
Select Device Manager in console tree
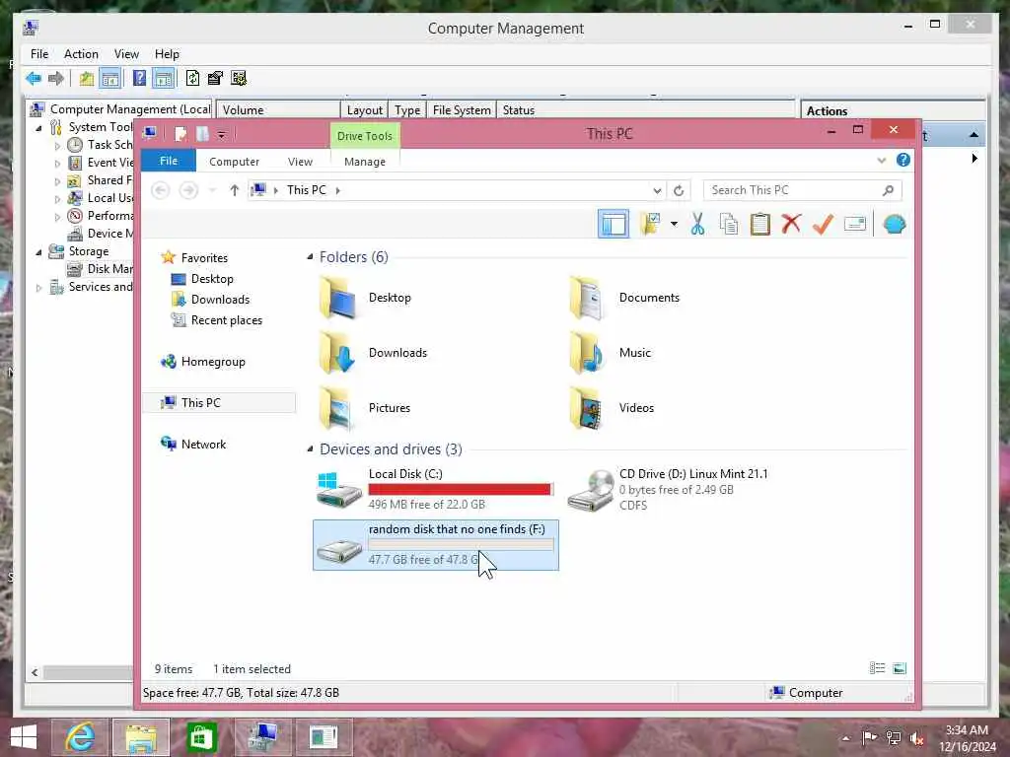(101, 233)
